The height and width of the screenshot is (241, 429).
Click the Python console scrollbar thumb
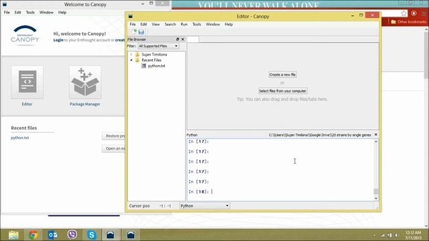pyautogui.click(x=376, y=191)
